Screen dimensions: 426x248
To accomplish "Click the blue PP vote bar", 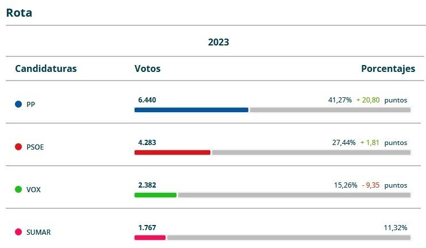I will [x=191, y=109].
